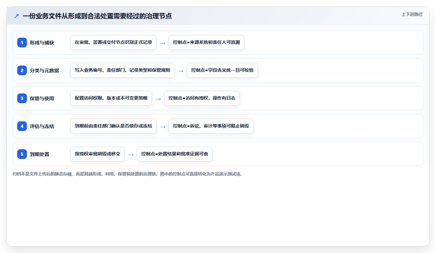This screenshot has width=436, height=253.
Task: Select the 控制点=来源系统和责任人可追溯 box
Action: (x=206, y=42)
